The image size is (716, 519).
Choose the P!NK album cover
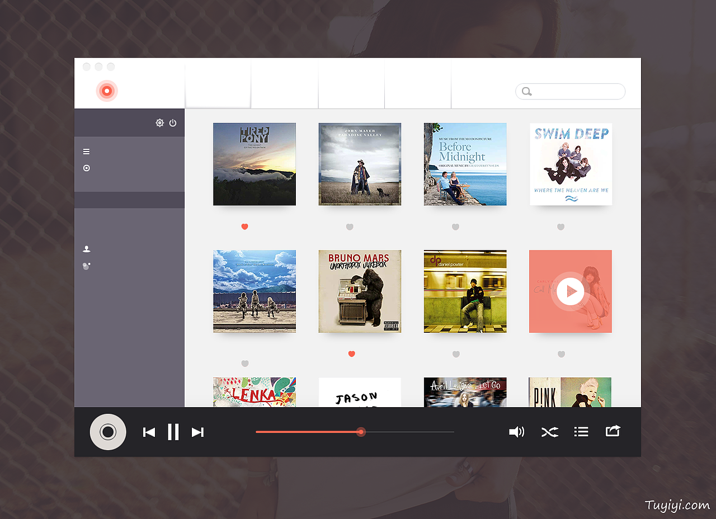click(x=570, y=392)
